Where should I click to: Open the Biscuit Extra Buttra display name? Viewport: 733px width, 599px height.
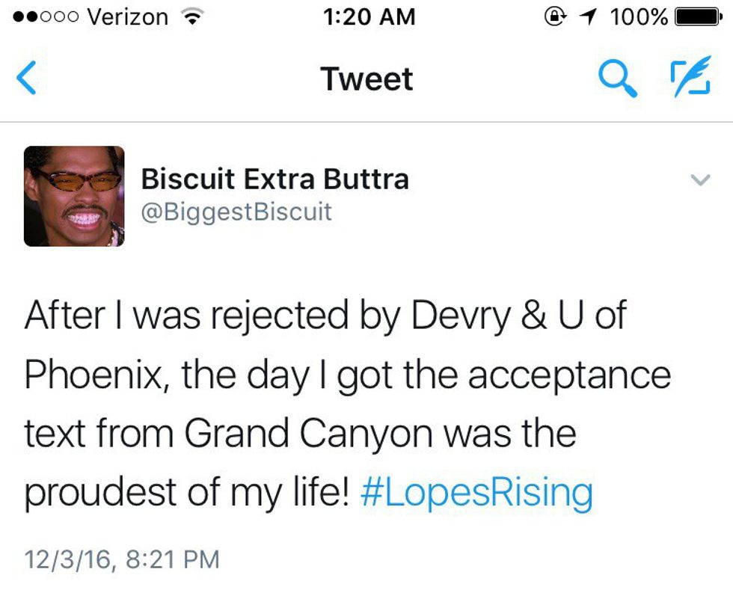click(x=275, y=179)
